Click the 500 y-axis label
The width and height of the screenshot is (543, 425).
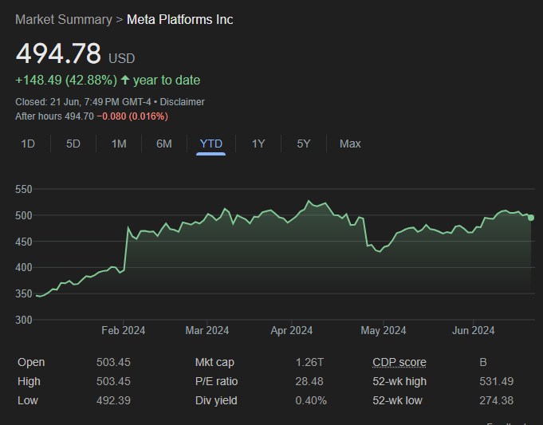pyautogui.click(x=24, y=215)
